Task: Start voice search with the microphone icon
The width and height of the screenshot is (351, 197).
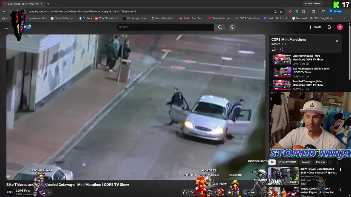Action: tap(232, 27)
